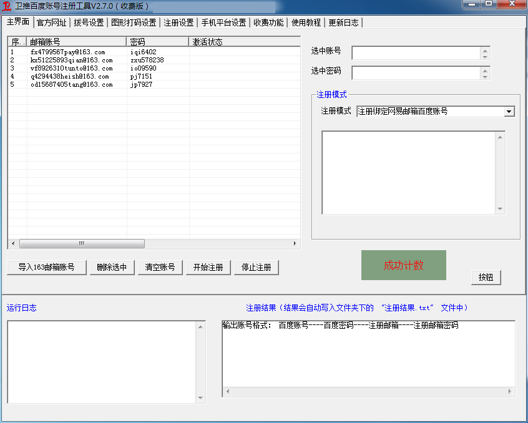Click the account list scroll-left arrow
Image resolution: width=528 pixels, height=423 pixels.
(13, 244)
